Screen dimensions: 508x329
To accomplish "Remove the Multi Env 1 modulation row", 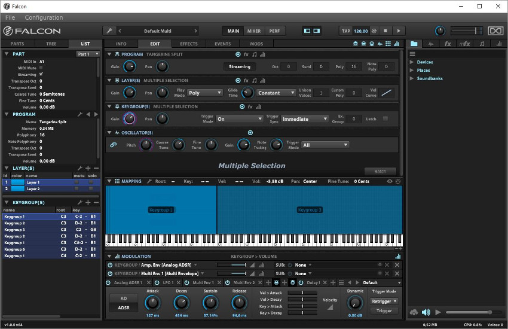I will coord(397,273).
